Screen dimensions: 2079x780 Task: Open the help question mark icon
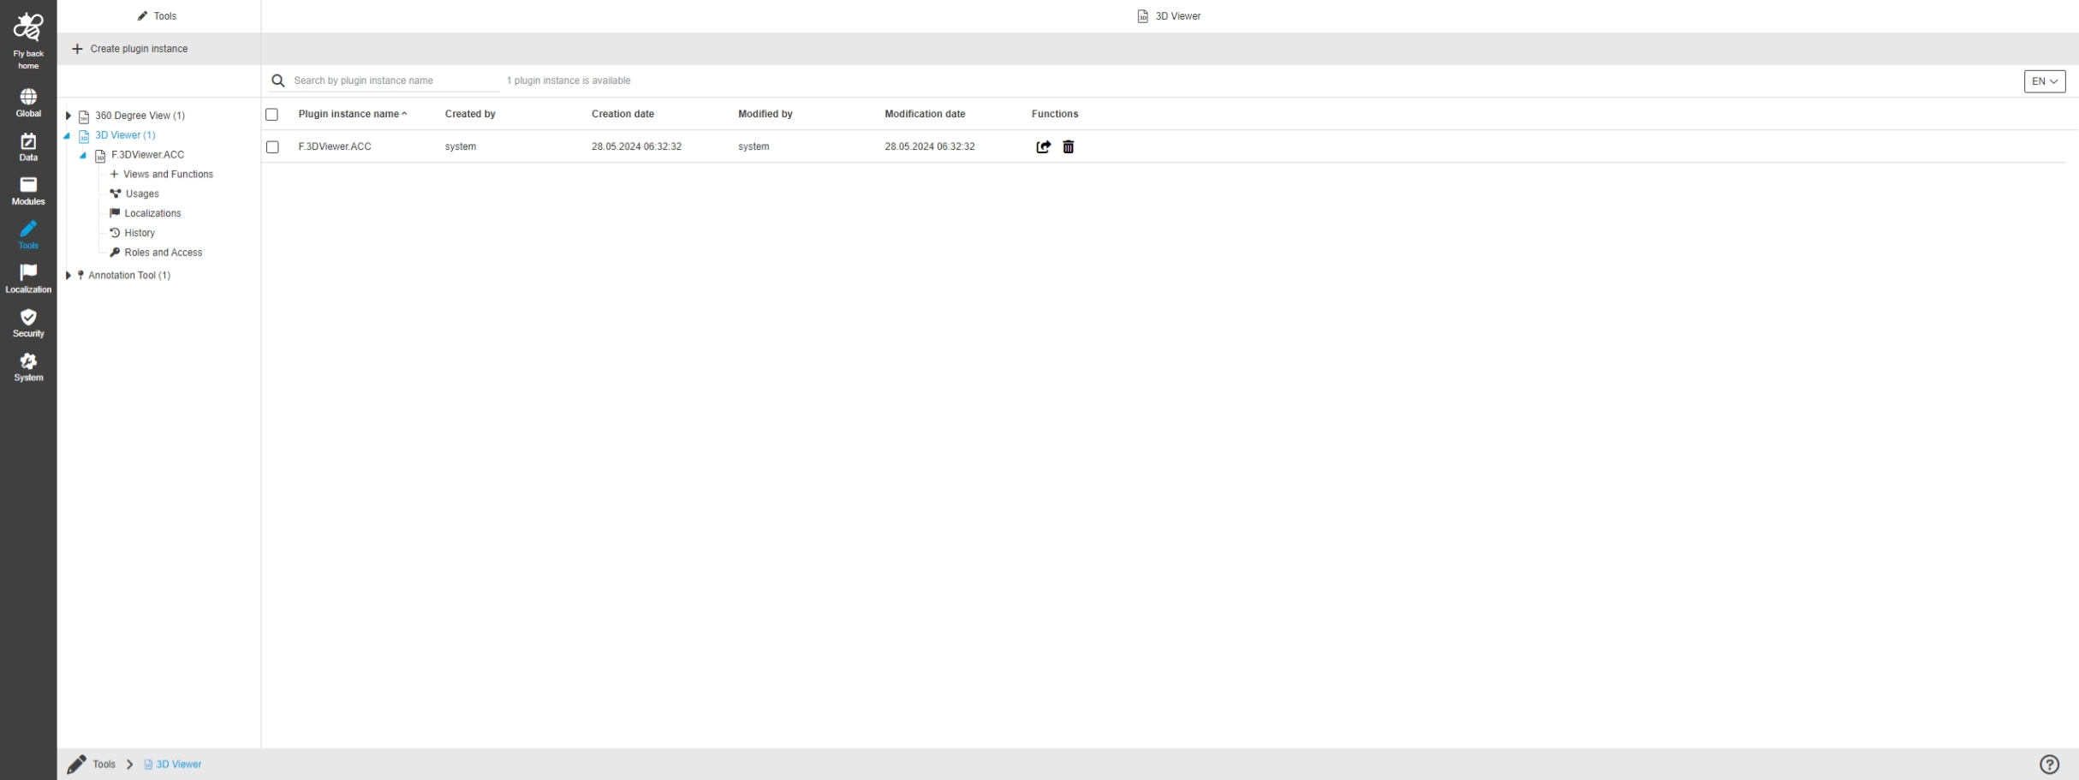[x=2049, y=765]
